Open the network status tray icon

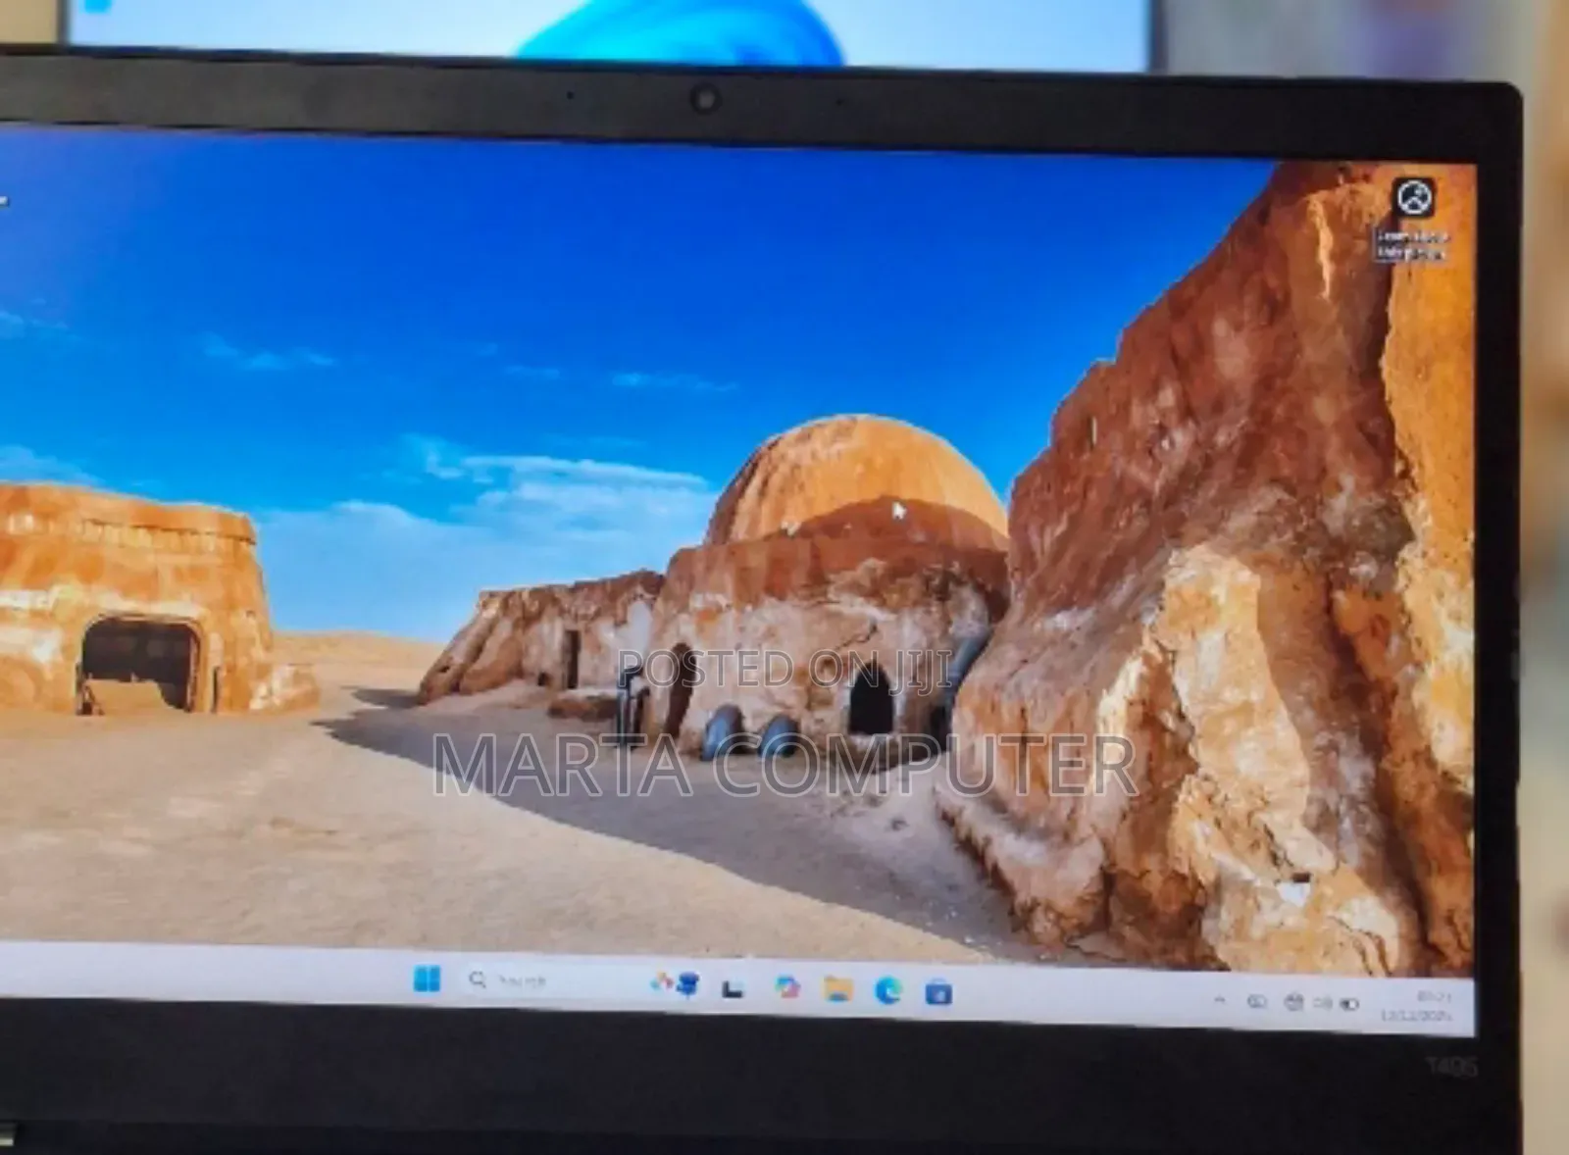click(1293, 1002)
